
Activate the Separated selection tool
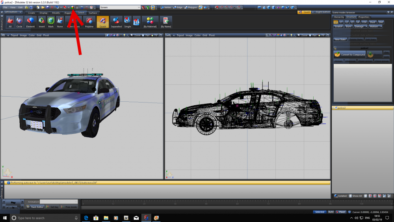click(x=116, y=22)
